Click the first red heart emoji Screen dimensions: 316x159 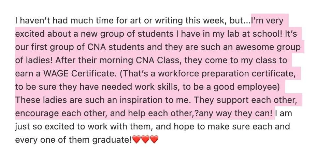pos(137,140)
